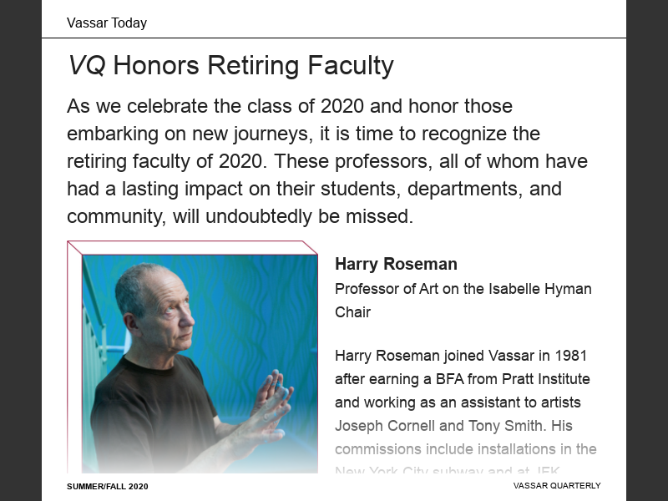Click the "VASSAR QUARTERLY" footer label

[x=557, y=486]
